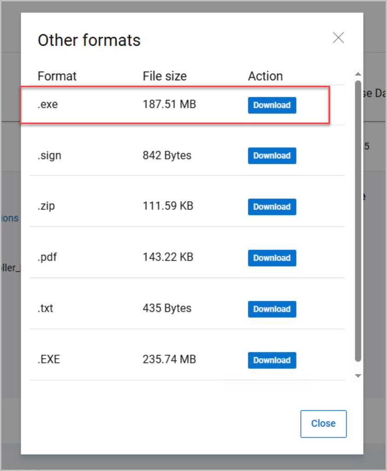This screenshot has height=471, width=387.
Task: Download the .sign signature file
Action: 272,156
